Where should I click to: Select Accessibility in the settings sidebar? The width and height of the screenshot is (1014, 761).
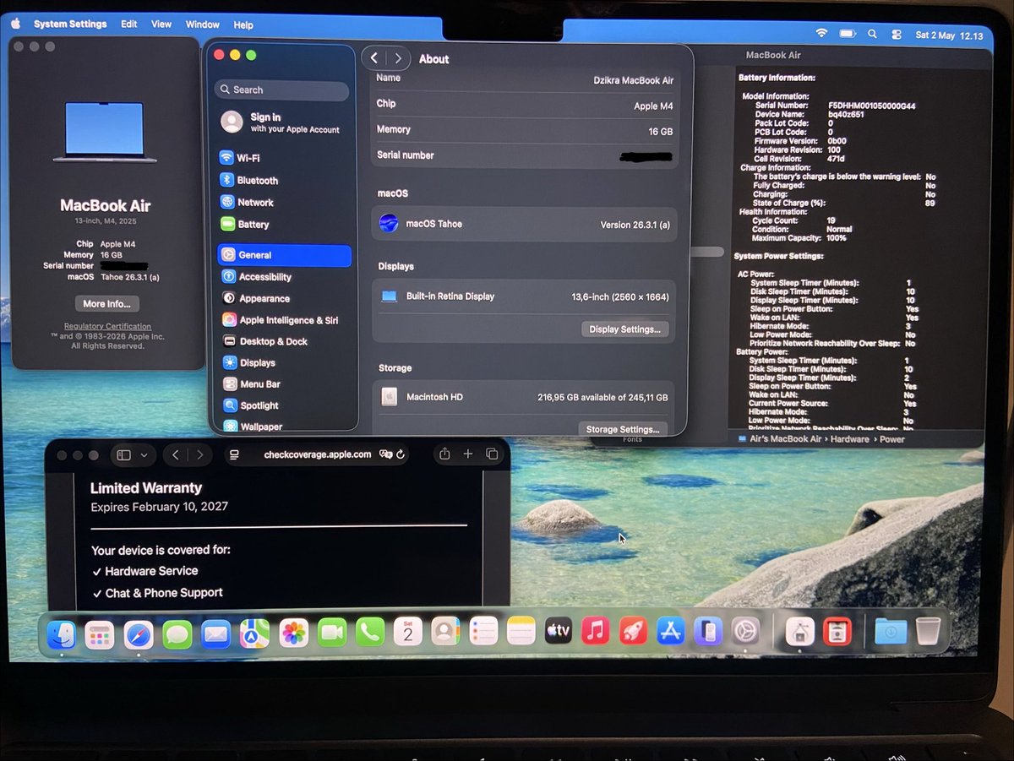(x=284, y=277)
